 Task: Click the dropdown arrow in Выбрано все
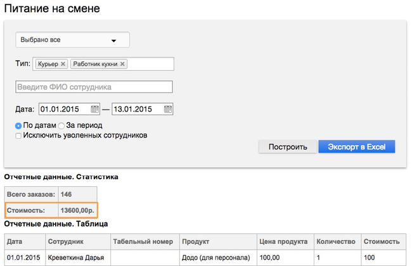(x=113, y=41)
